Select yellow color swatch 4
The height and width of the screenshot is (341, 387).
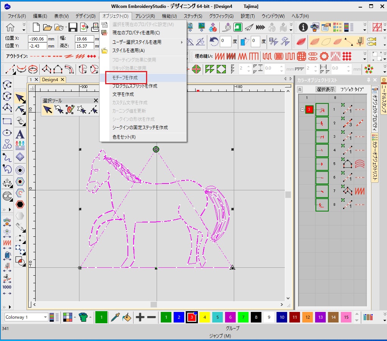click(205, 317)
